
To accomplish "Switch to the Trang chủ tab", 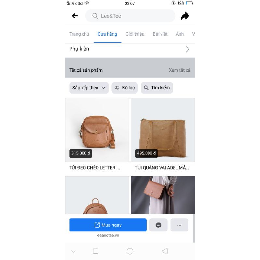I will pyautogui.click(x=79, y=34).
